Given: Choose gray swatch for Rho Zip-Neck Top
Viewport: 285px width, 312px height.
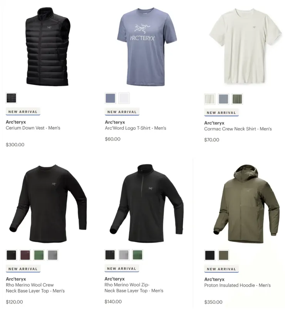Looking at the screenshot, I should [124, 255].
